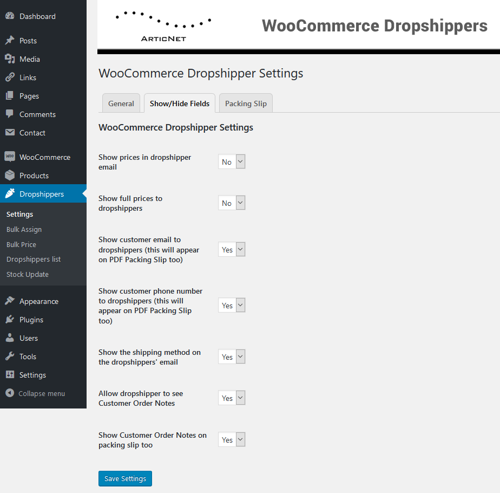
Task: Open Bulk Price submenu item
Action: tap(21, 244)
